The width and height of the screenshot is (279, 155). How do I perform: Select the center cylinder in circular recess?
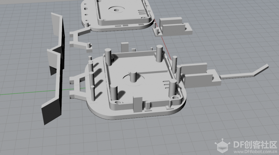(133, 77)
